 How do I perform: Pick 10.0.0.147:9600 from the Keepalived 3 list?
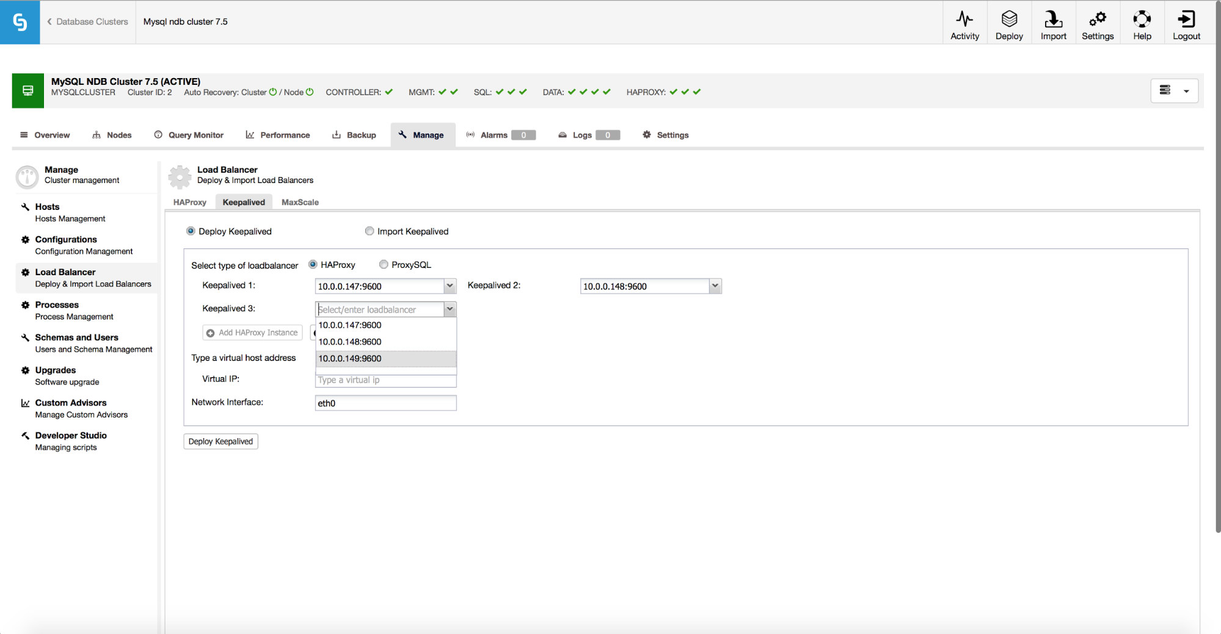tap(386, 325)
